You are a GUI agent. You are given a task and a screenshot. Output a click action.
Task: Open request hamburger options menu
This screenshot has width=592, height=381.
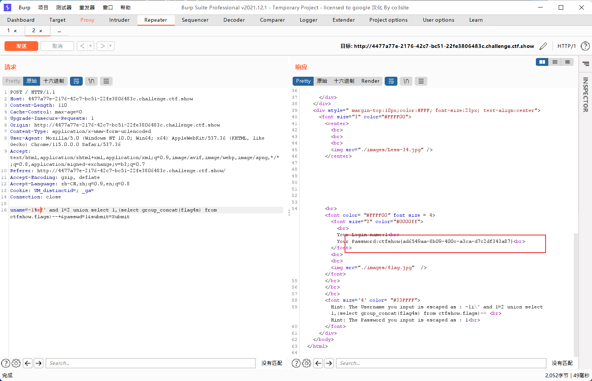tap(106, 81)
